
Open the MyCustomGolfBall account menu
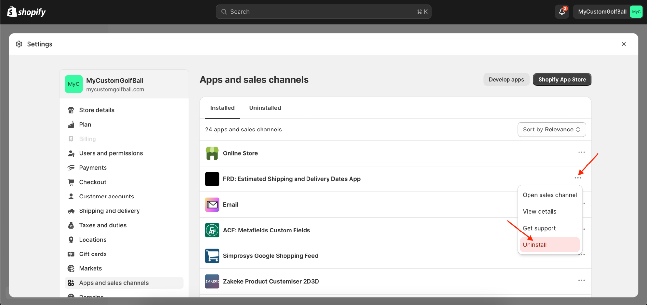(608, 12)
